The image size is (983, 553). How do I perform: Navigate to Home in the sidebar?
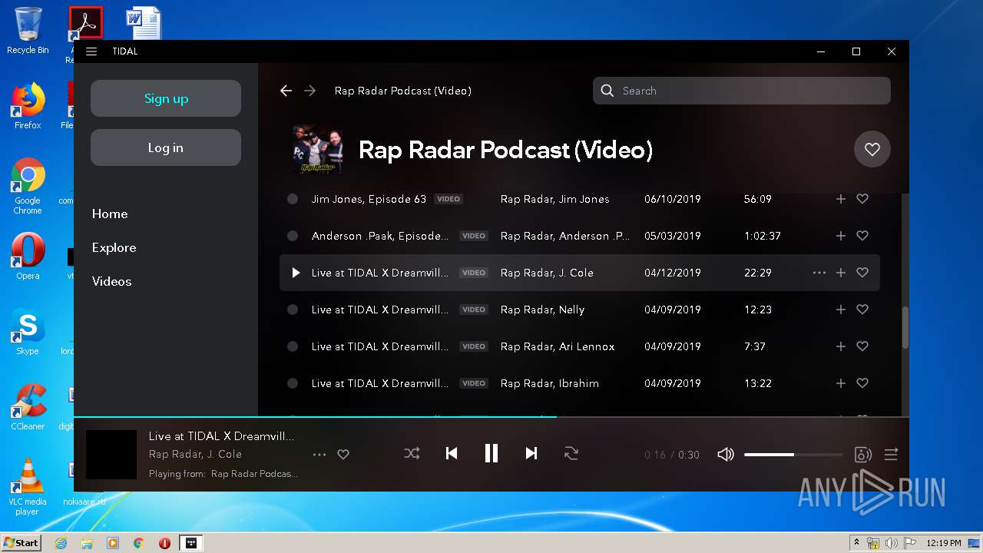[x=110, y=214]
